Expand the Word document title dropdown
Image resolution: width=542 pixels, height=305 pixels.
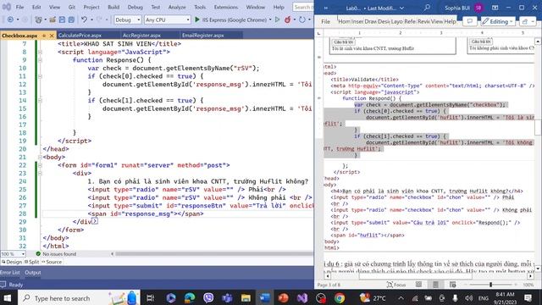[401, 8]
